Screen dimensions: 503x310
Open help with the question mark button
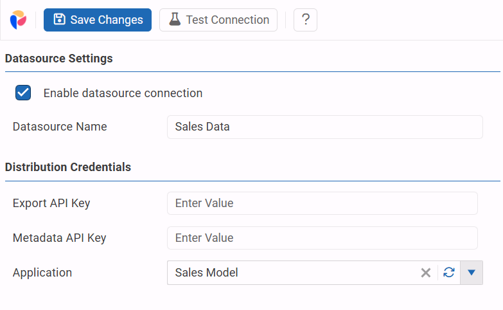(x=305, y=20)
